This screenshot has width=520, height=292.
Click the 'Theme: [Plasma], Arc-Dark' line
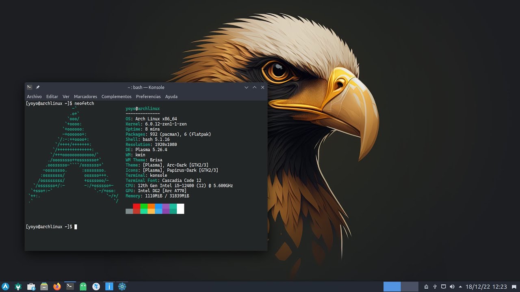point(167,165)
